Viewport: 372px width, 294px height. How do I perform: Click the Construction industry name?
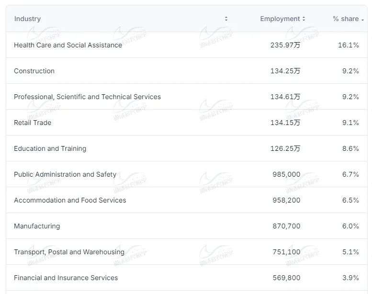(x=34, y=71)
